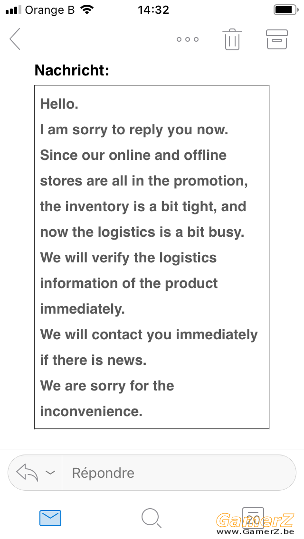Go back using the left chevron arrow
Image resolution: width=304 pixels, height=539 pixels.
[x=15, y=39]
